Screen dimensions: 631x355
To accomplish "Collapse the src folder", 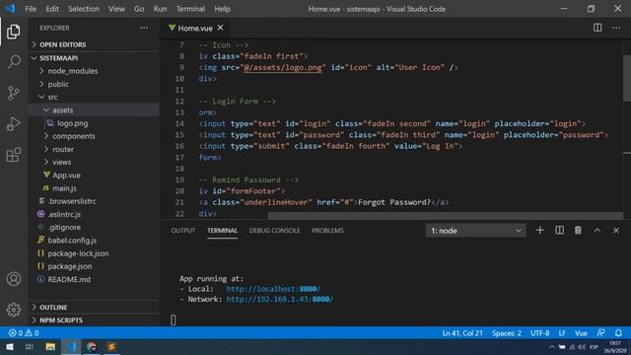I will (95, 97).
